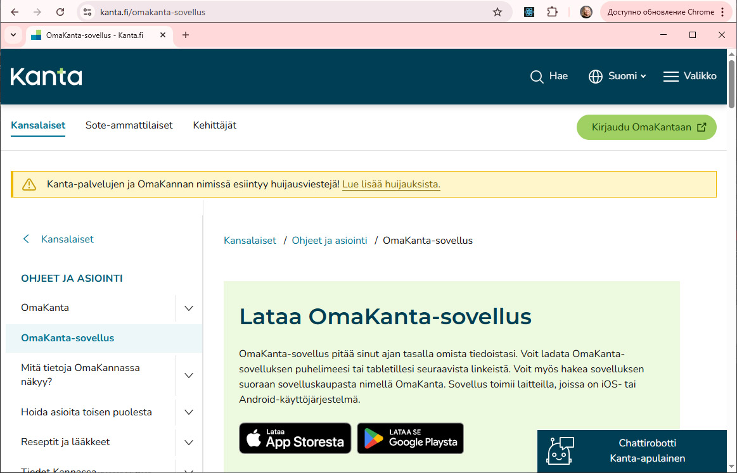
Task: Click inside the browser address bar
Action: click(190, 11)
